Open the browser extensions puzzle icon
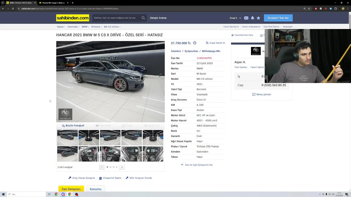 336,8
